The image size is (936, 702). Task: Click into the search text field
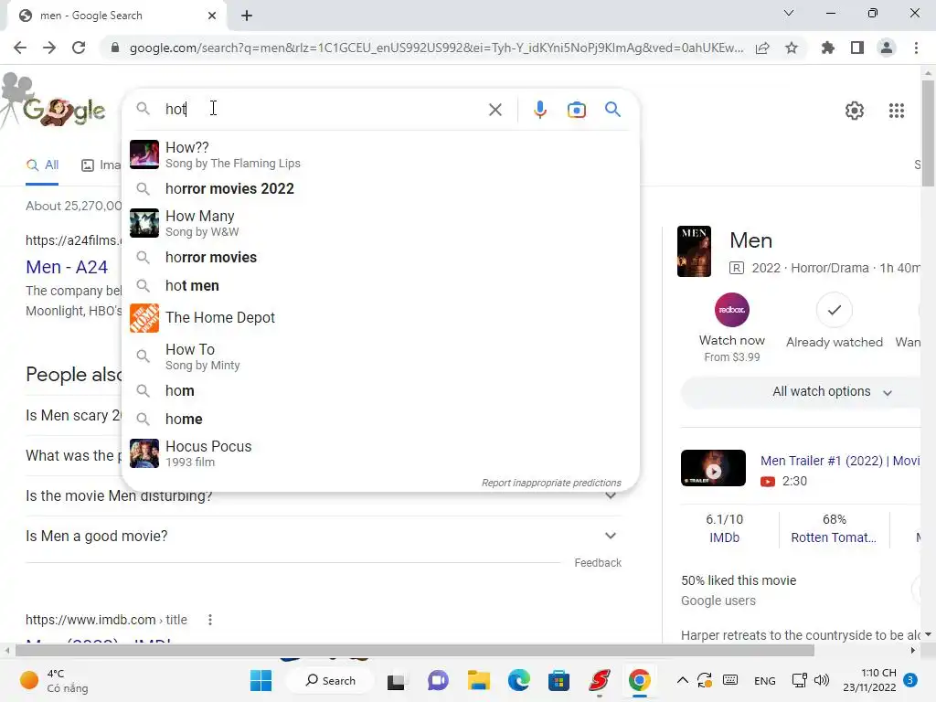tap(323, 110)
